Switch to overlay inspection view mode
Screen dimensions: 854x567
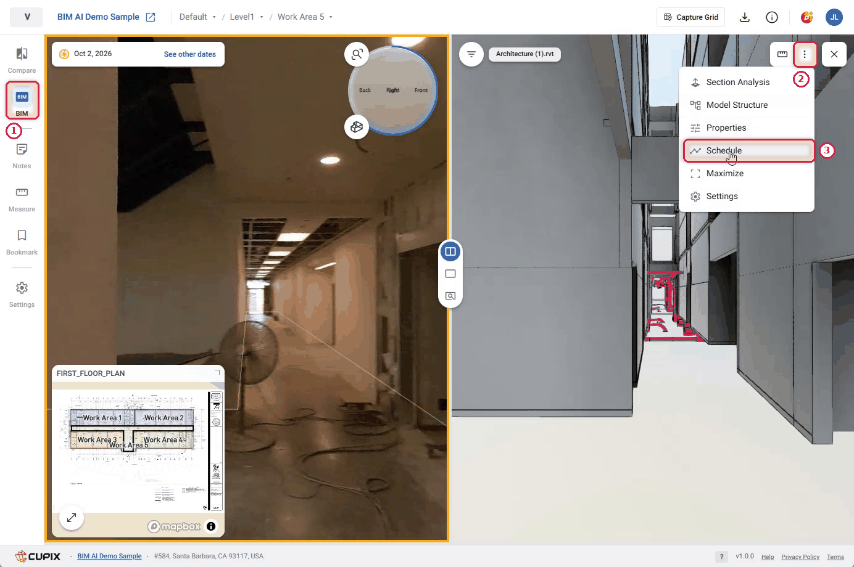450,296
